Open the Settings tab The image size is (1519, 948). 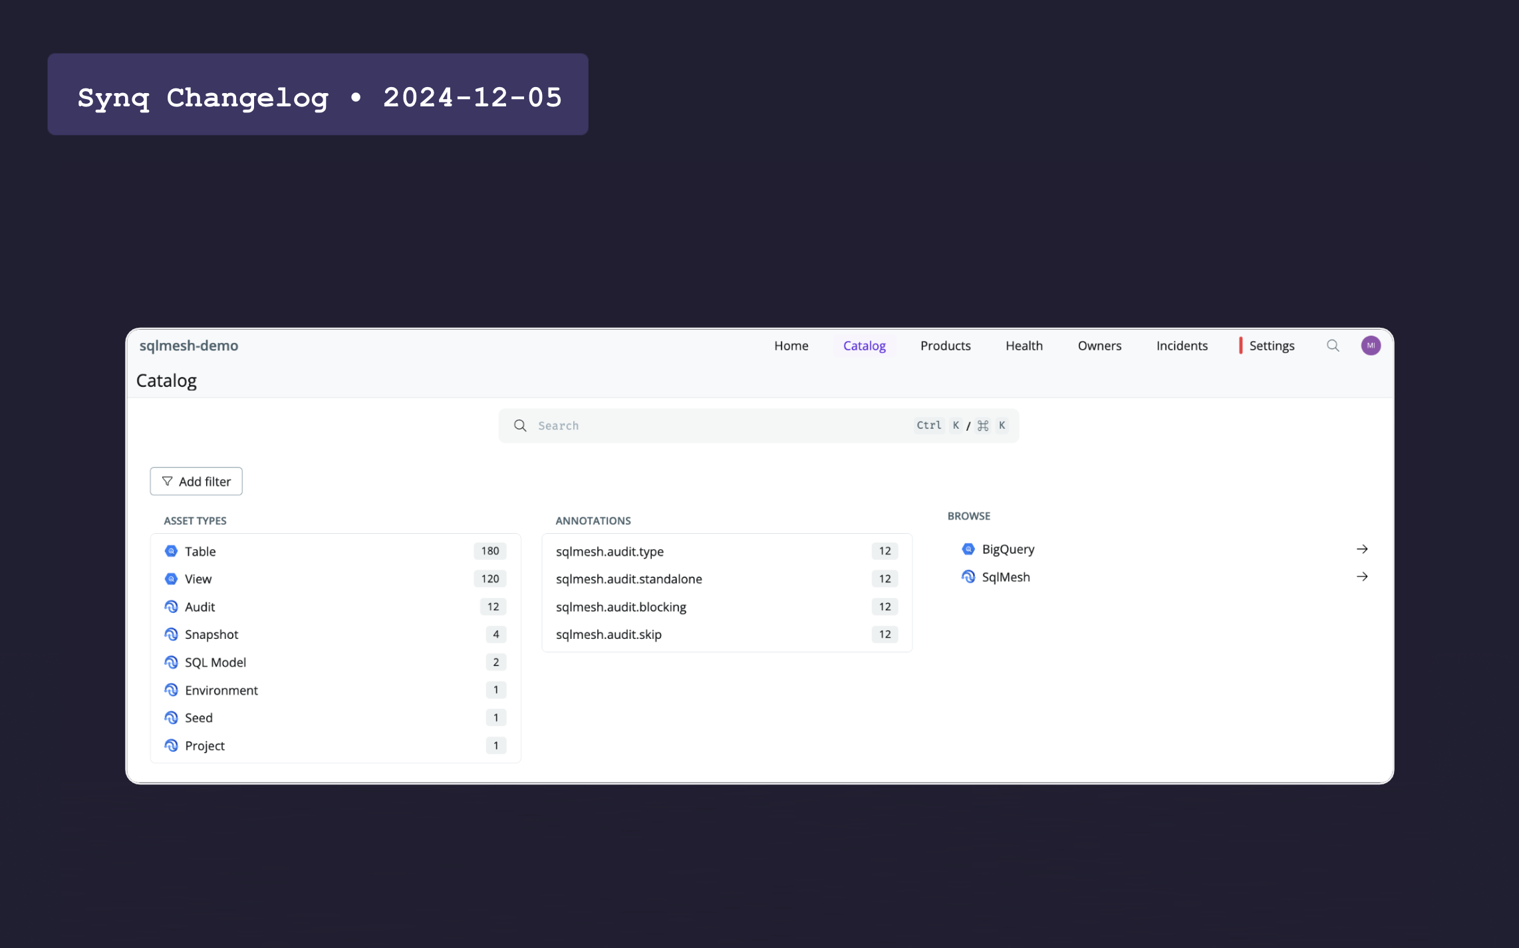1271,346
